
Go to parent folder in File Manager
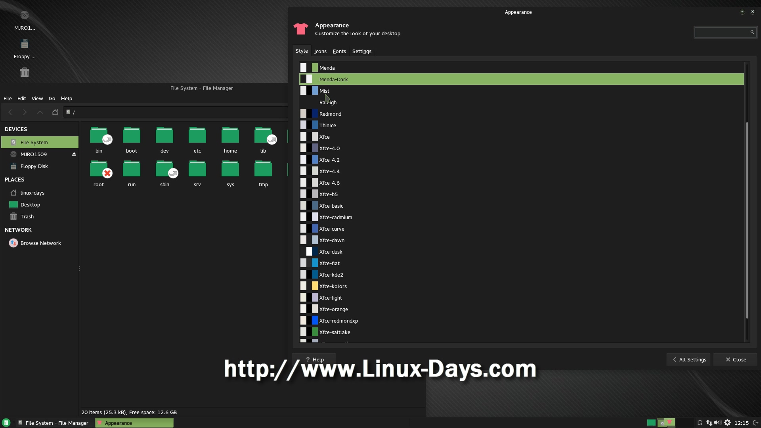tap(40, 112)
